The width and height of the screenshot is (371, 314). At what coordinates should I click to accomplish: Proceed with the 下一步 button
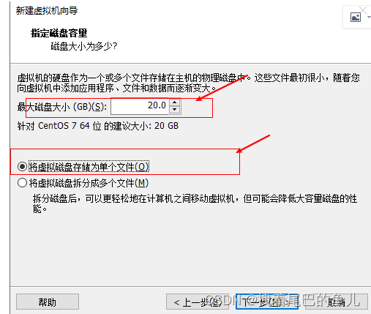pyautogui.click(x=267, y=302)
